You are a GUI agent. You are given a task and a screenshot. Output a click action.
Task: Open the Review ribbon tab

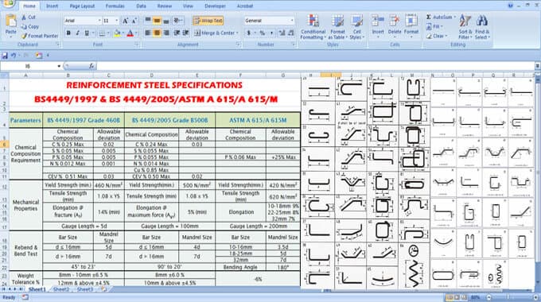(x=165, y=6)
